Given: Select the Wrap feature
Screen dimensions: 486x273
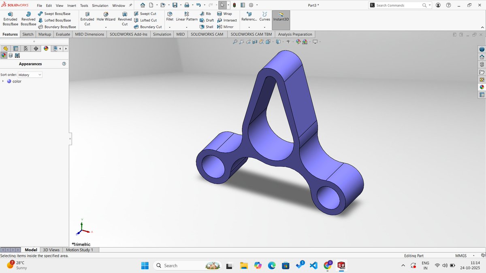Looking at the screenshot, I should click(x=224, y=14).
